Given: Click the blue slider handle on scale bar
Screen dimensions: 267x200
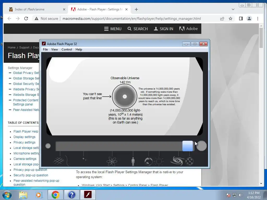Looking at the screenshot, I should [188, 146].
